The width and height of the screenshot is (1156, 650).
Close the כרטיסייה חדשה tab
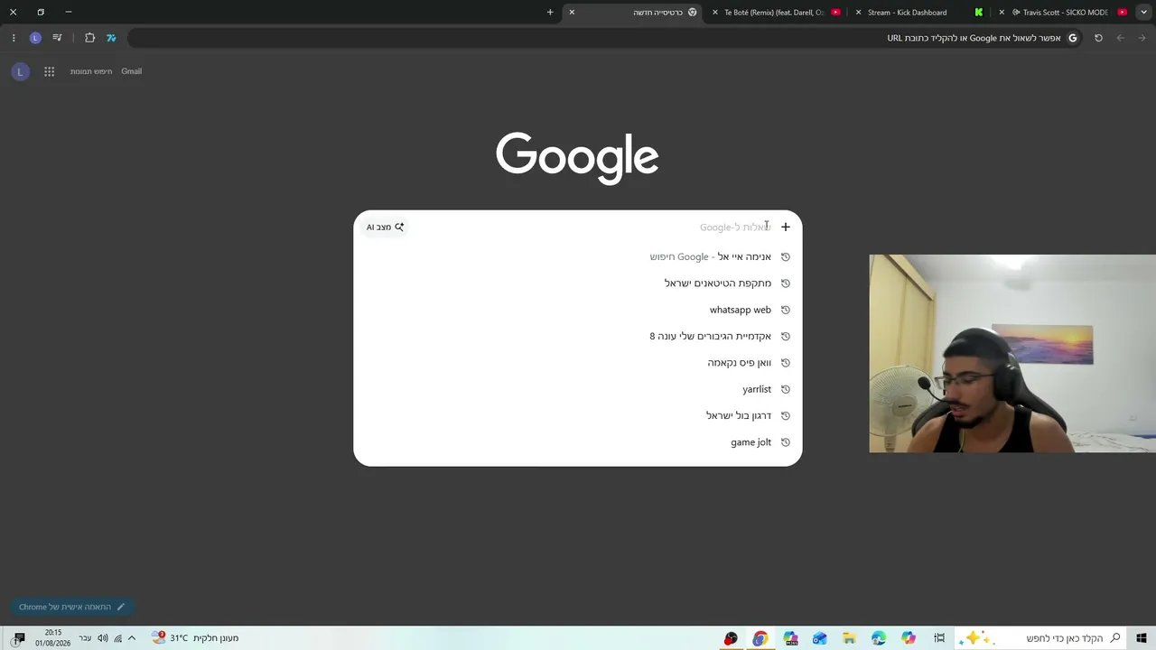coord(572,13)
